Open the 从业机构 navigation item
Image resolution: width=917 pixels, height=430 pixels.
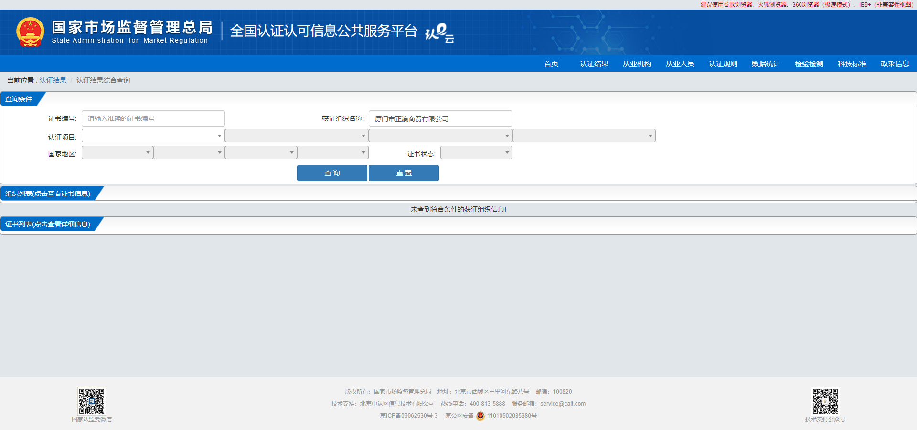[637, 64]
